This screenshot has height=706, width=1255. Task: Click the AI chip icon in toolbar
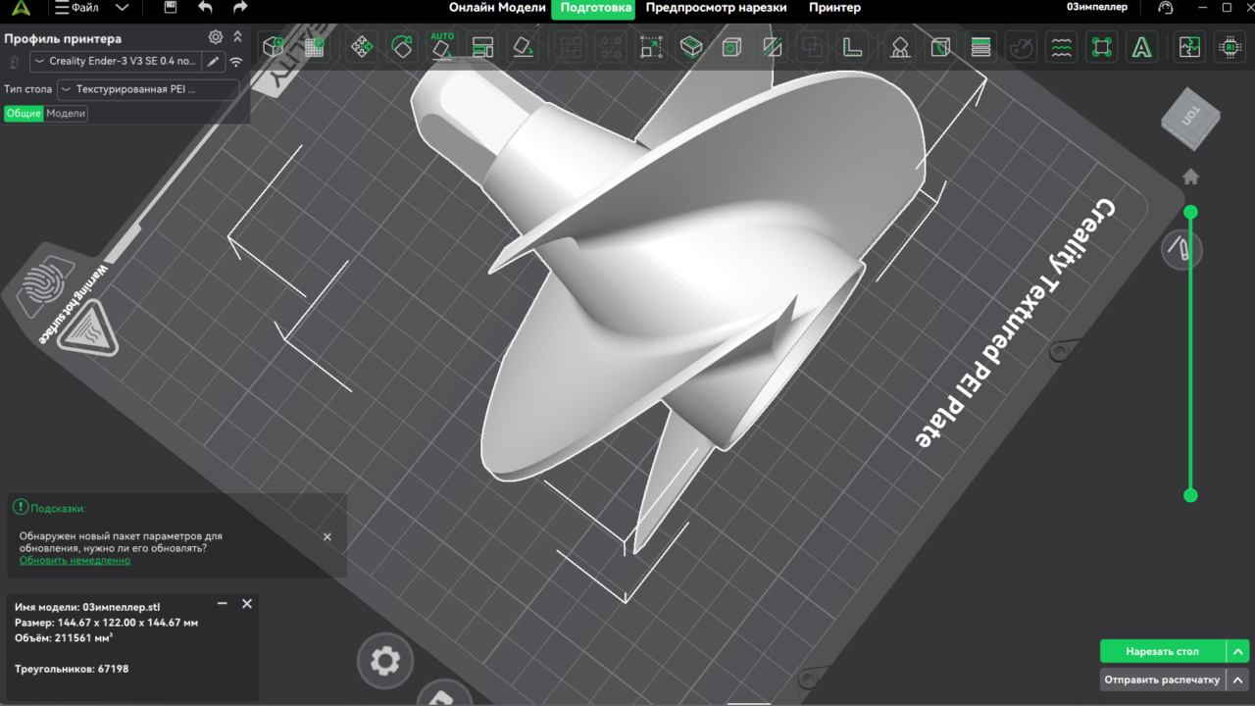point(1228,47)
